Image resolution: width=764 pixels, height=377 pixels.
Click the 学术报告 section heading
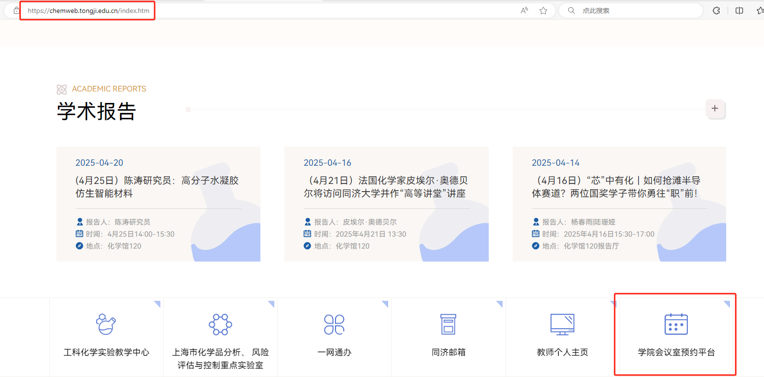(96, 111)
